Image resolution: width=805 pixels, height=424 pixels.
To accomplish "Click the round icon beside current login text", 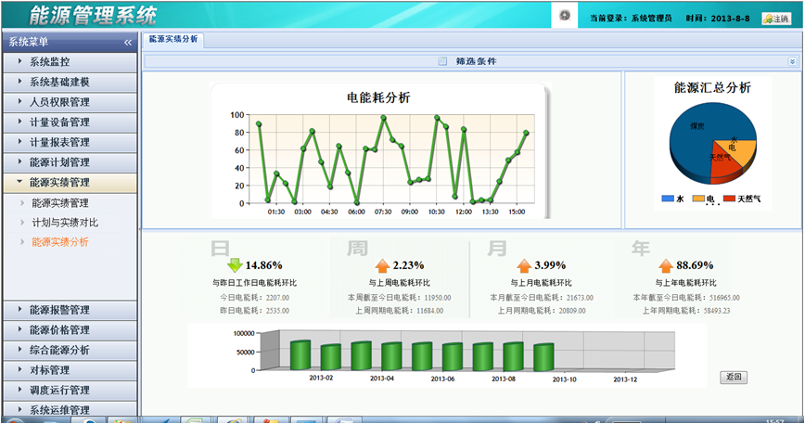I will coord(565,17).
